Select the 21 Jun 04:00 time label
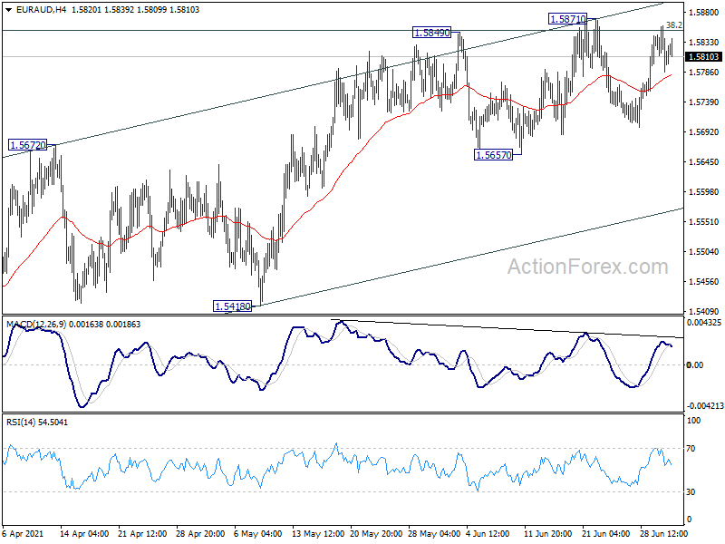Screen dimensions: 725x544 (605, 534)
